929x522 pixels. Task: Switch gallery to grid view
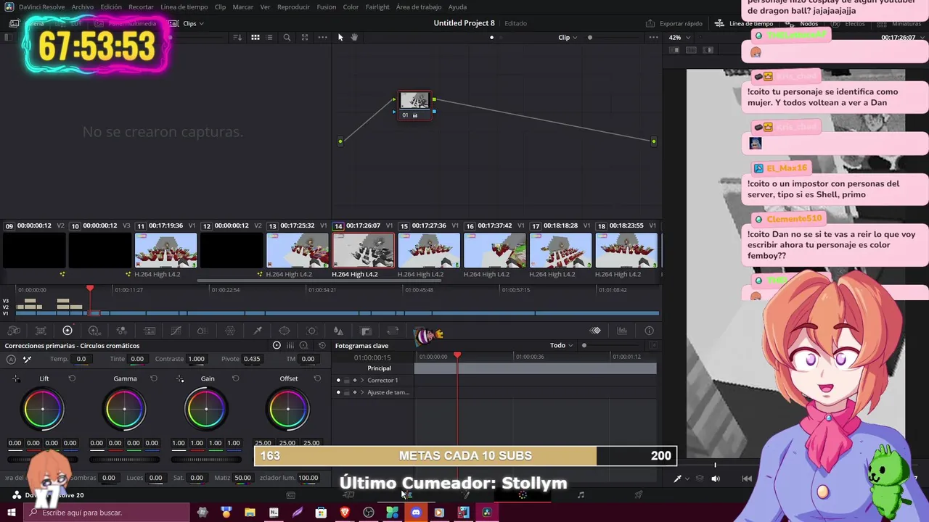pyautogui.click(x=255, y=37)
